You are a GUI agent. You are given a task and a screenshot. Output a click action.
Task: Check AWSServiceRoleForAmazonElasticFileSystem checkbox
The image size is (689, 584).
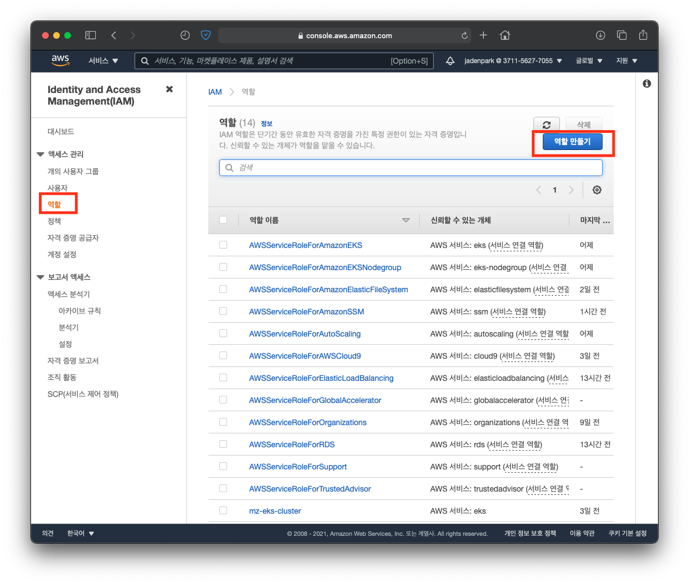(223, 289)
